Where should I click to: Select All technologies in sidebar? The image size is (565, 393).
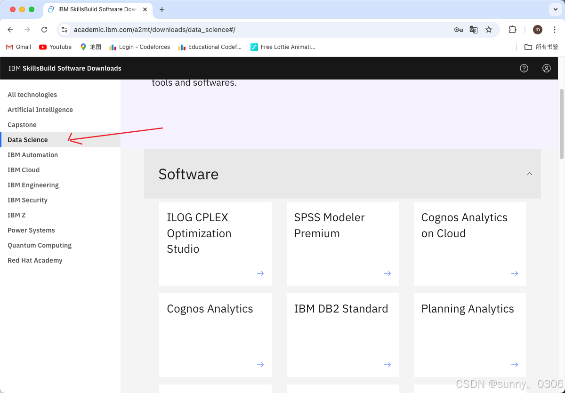(60, 95)
